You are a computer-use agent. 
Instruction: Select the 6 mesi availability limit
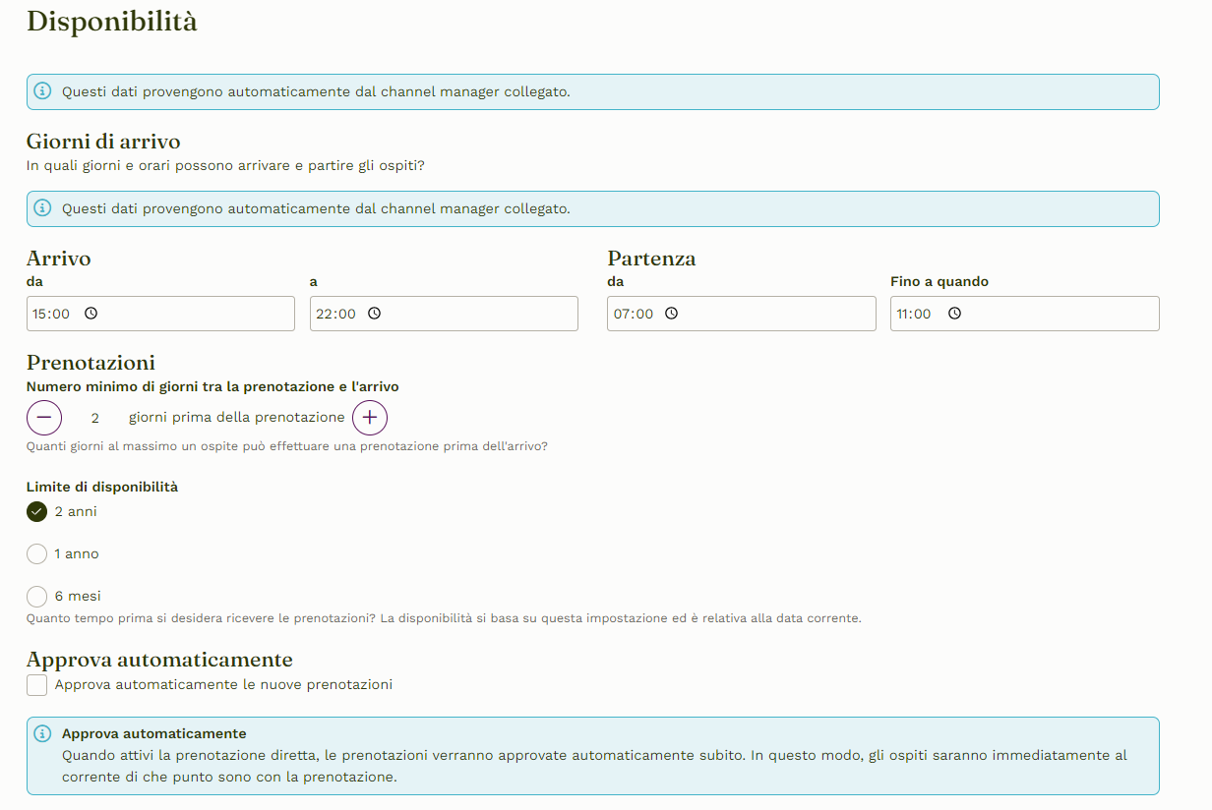(36, 597)
